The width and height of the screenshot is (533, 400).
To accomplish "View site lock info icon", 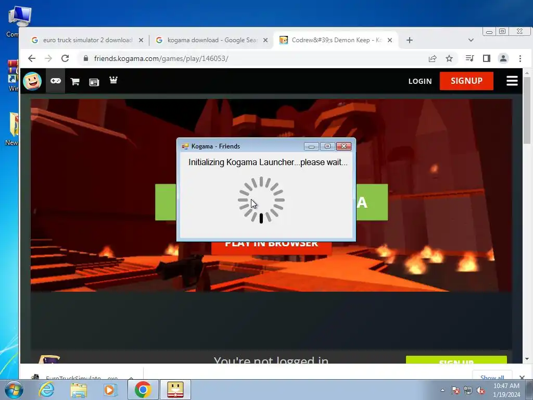I will [x=86, y=58].
